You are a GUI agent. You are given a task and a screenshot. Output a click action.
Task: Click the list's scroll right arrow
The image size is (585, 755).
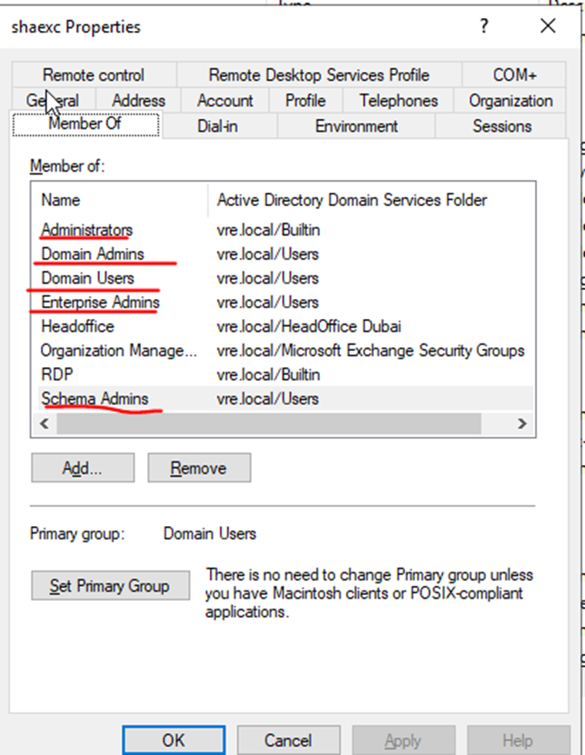[521, 423]
